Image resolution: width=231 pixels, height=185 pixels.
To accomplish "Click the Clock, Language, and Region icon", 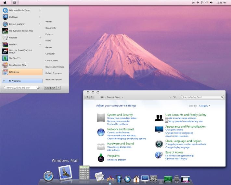I will (x=159, y=144).
